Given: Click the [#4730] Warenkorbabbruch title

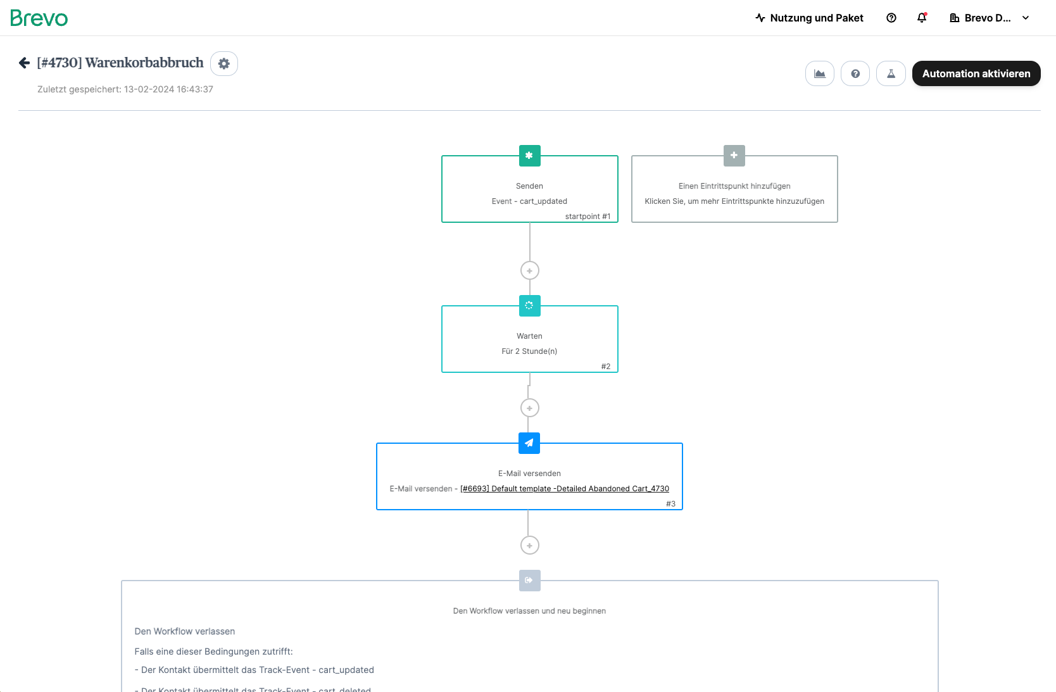Looking at the screenshot, I should point(120,63).
